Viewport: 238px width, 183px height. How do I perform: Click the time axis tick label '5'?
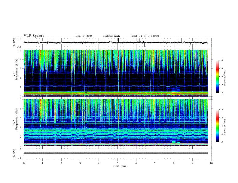coord(117,163)
